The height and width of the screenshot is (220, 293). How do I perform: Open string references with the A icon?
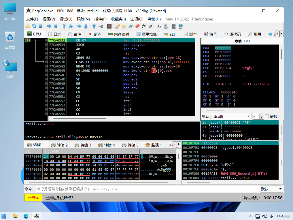tap(159, 26)
